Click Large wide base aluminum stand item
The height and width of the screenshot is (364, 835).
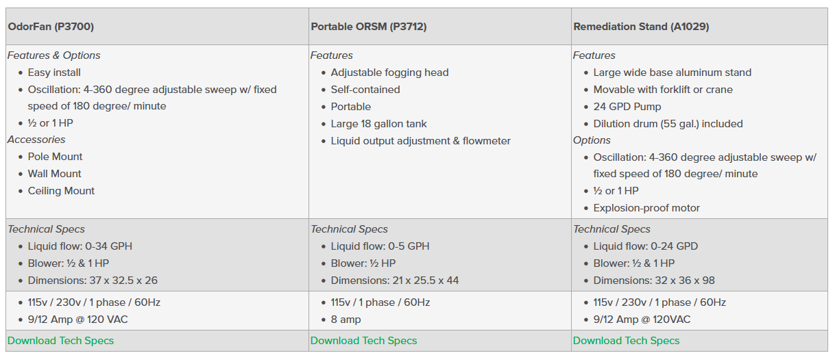coord(672,73)
